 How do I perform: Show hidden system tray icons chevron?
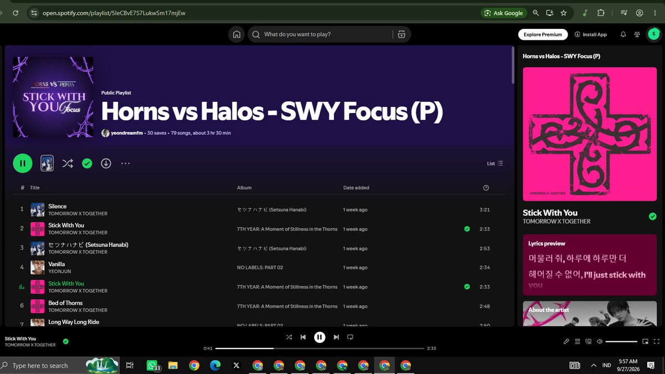pos(594,366)
